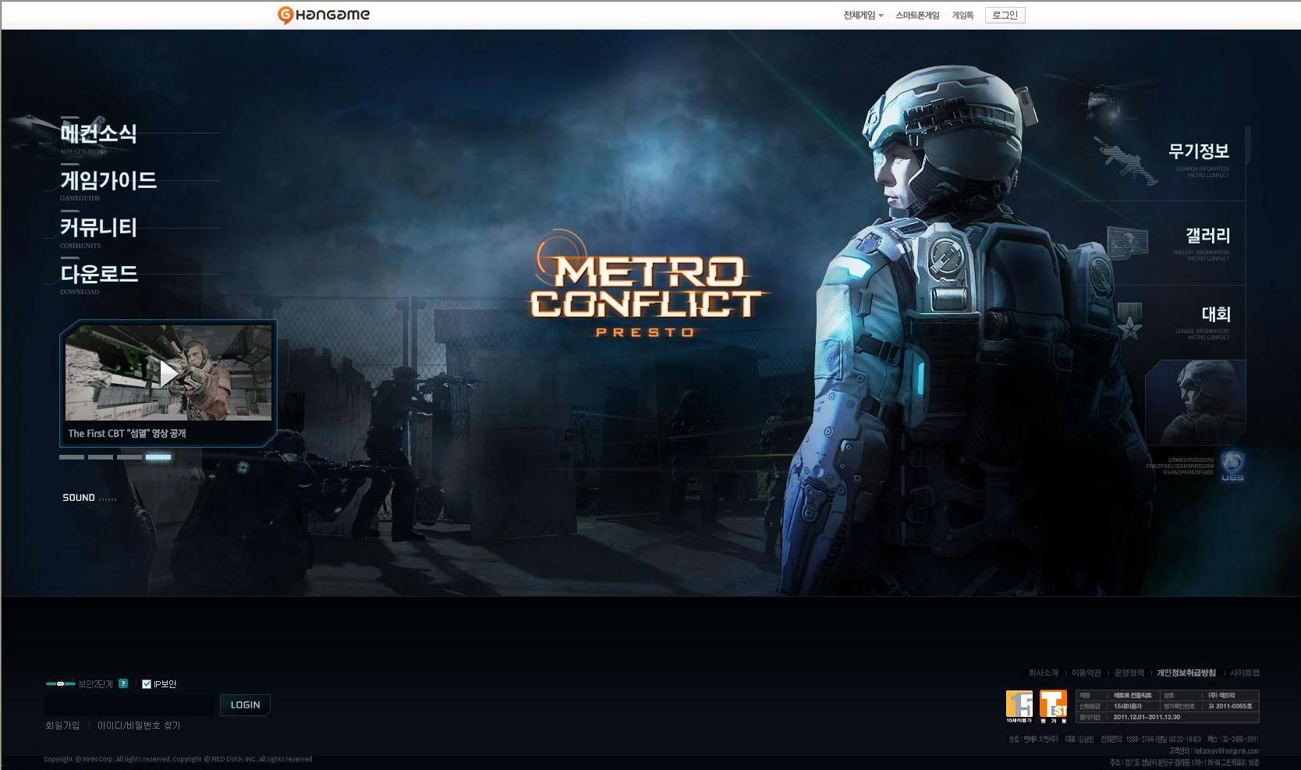Click the 로그인 button in top bar
The height and width of the screenshot is (770, 1301).
click(x=1005, y=16)
